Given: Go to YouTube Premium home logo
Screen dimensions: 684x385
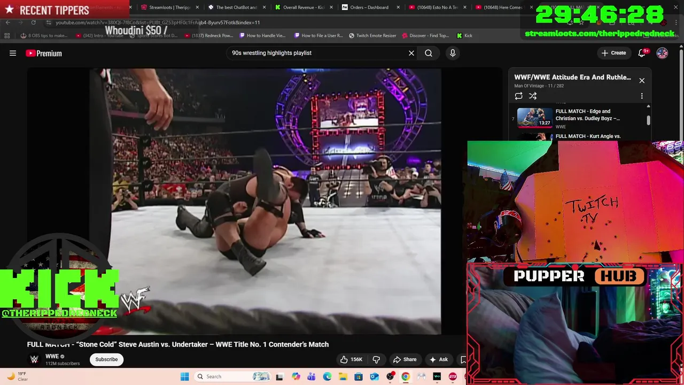Looking at the screenshot, I should click(44, 53).
